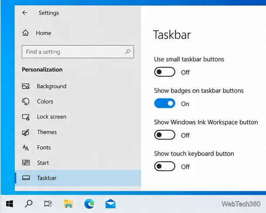Open Themes settings page

coord(78,132)
